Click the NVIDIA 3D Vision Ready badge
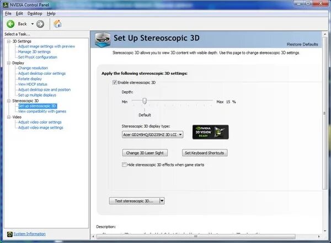Image resolution: width=331 pixels, height=243 pixels. [x=211, y=132]
